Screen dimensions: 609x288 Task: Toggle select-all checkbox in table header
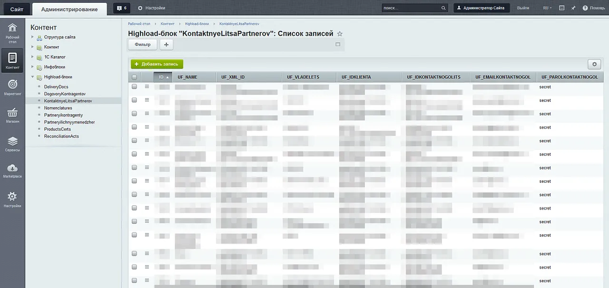pyautogui.click(x=134, y=77)
